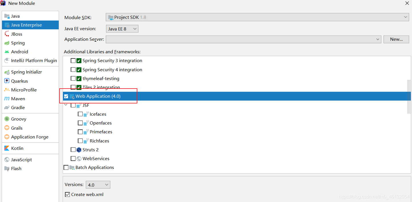The height and width of the screenshot is (202, 412).
Task: Open the Module SDK dropdown
Action: point(258,17)
